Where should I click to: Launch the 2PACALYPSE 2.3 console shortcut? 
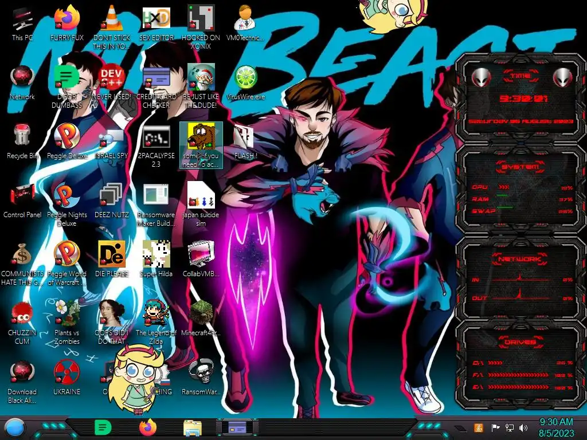[156, 147]
